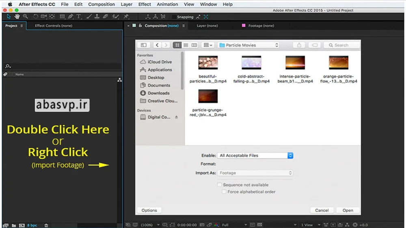
Task: Open the Composition menu
Action: click(x=101, y=4)
